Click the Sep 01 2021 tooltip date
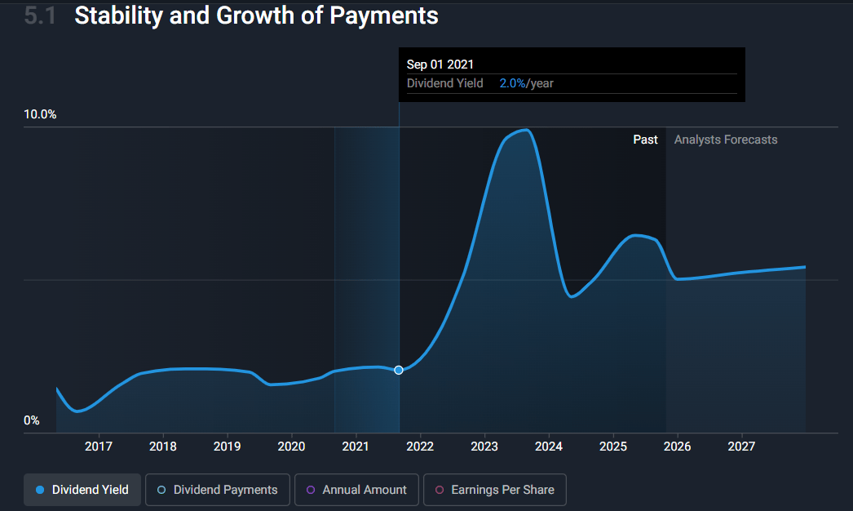Image resolution: width=853 pixels, height=511 pixels. [x=440, y=64]
